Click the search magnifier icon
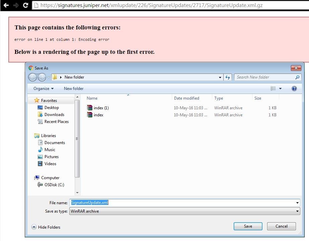309x241 pixels. coord(297,77)
